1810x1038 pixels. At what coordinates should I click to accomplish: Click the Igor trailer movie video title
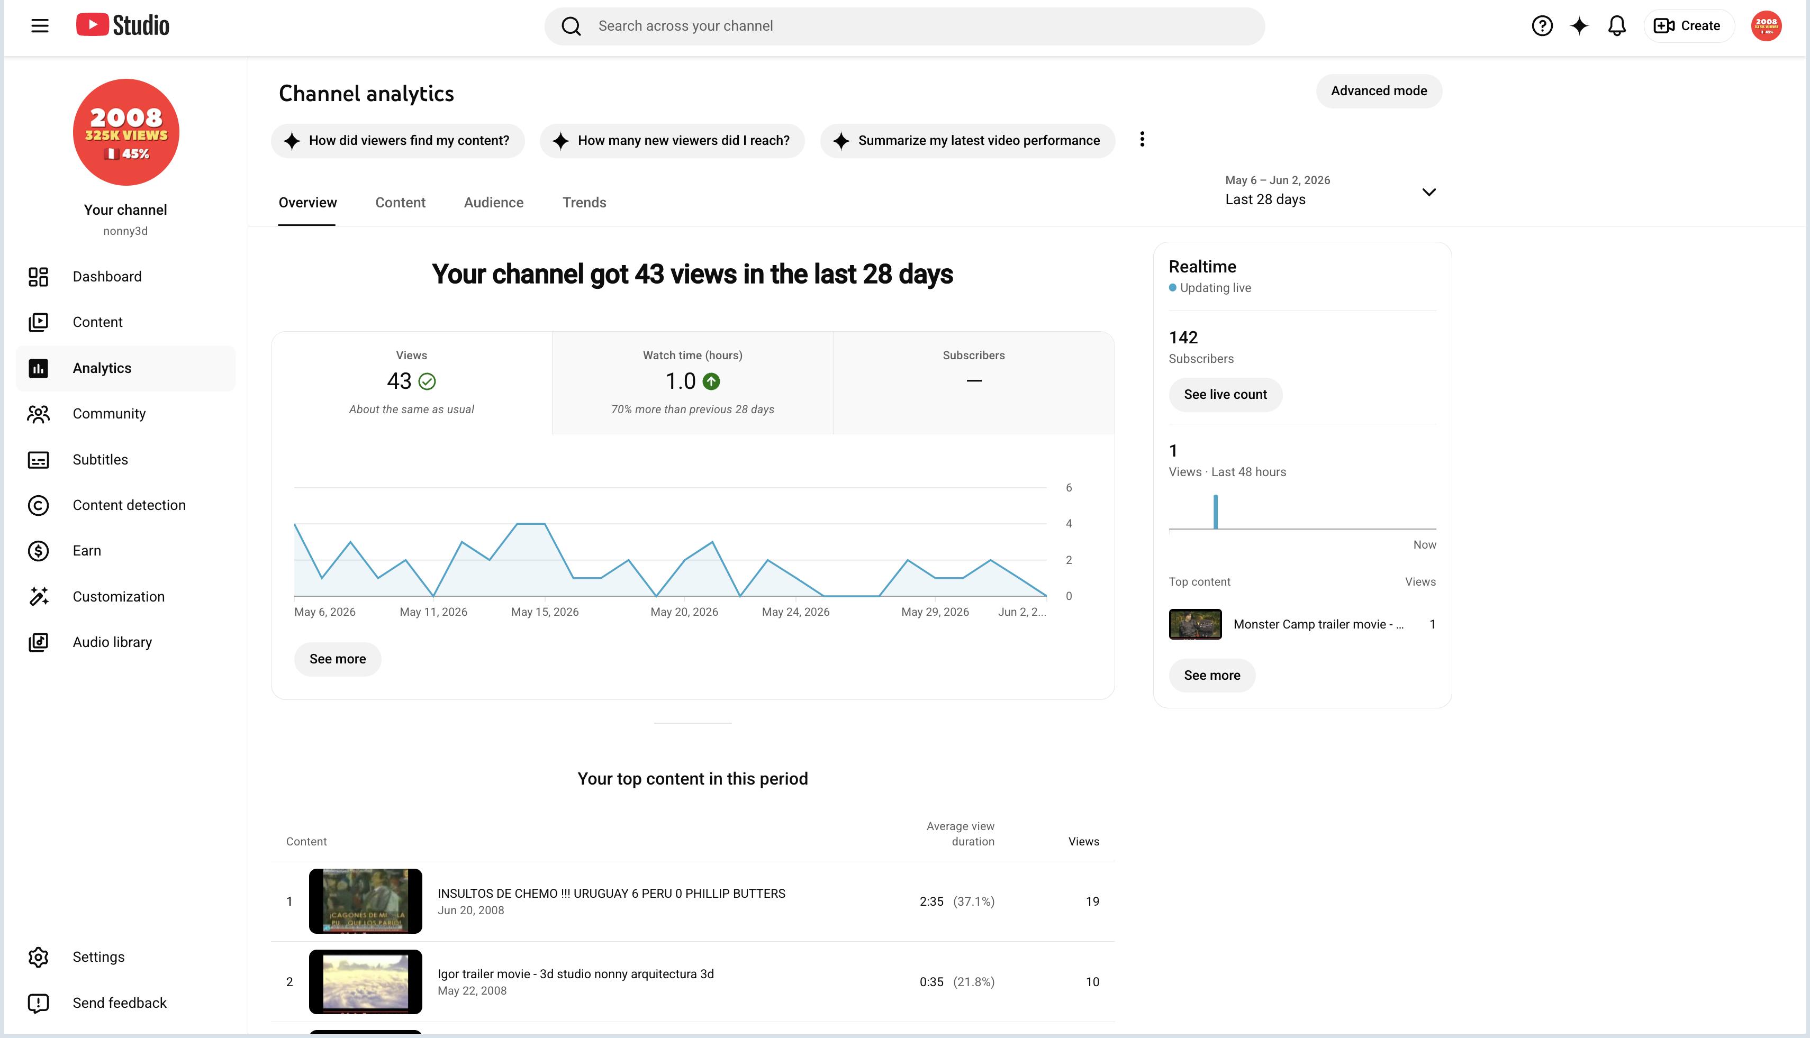pos(575,974)
